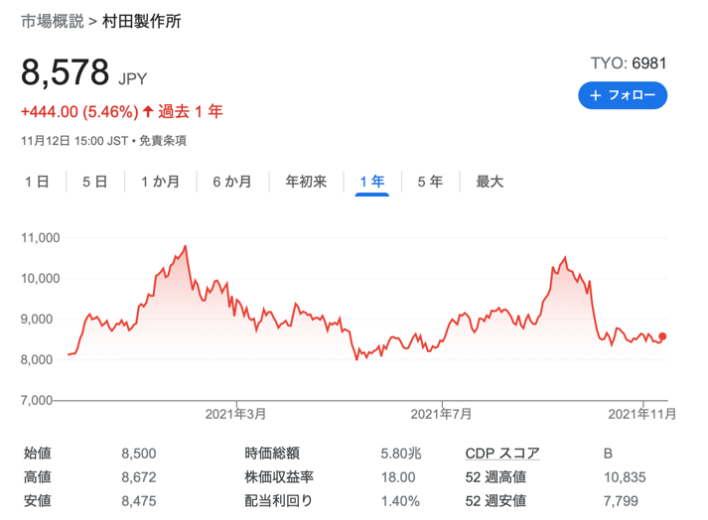708x520 pixels.
Task: Select the 1年 range tab
Action: 372,182
